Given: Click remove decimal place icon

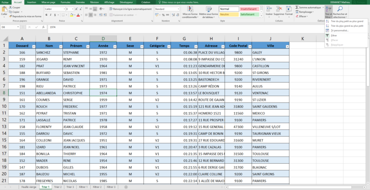Looking at the screenshot, I should click(x=178, y=15).
